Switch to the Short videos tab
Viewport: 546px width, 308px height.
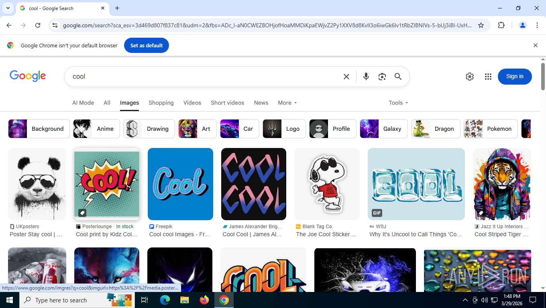tap(228, 103)
